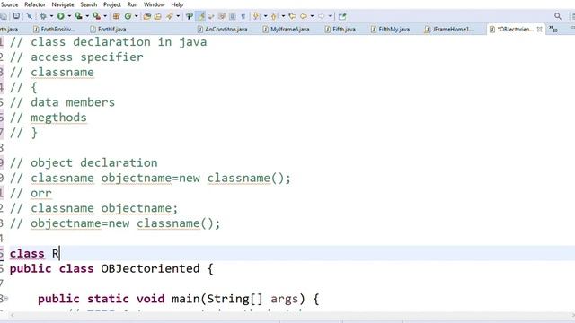
Task: Click the Coverage run icon
Action: 78,16
